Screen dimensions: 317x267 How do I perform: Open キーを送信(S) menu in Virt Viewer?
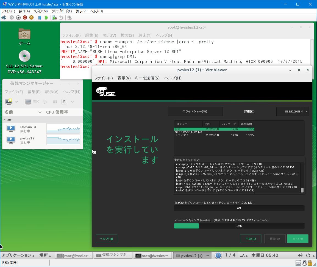click(x=147, y=78)
